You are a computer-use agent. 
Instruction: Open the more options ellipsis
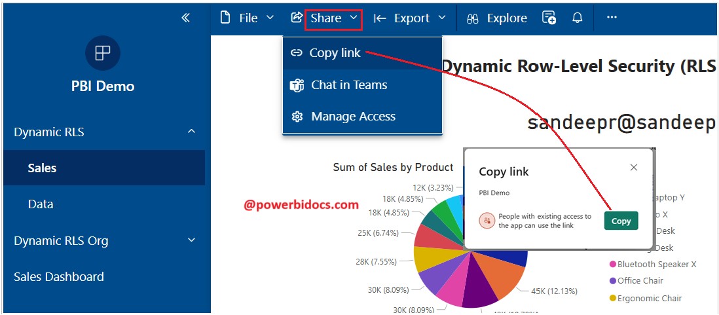point(612,17)
